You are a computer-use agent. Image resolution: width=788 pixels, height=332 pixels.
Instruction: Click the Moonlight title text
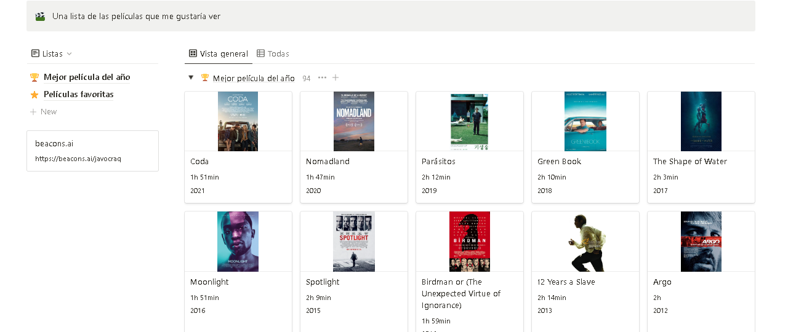[x=209, y=282]
